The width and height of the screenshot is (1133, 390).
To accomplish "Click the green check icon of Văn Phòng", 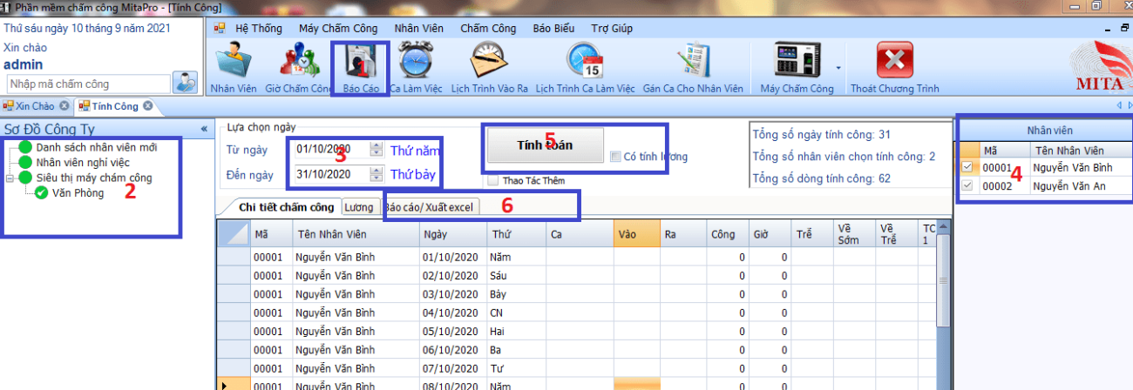I will click(41, 193).
